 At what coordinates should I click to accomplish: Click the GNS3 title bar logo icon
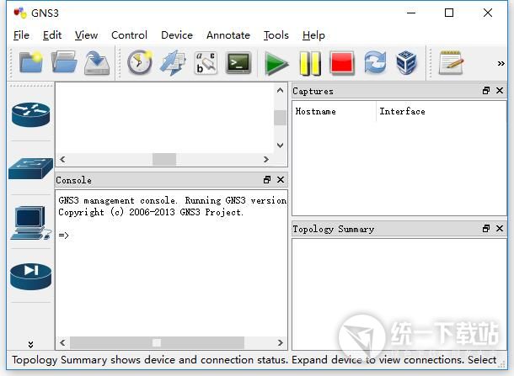tap(19, 13)
